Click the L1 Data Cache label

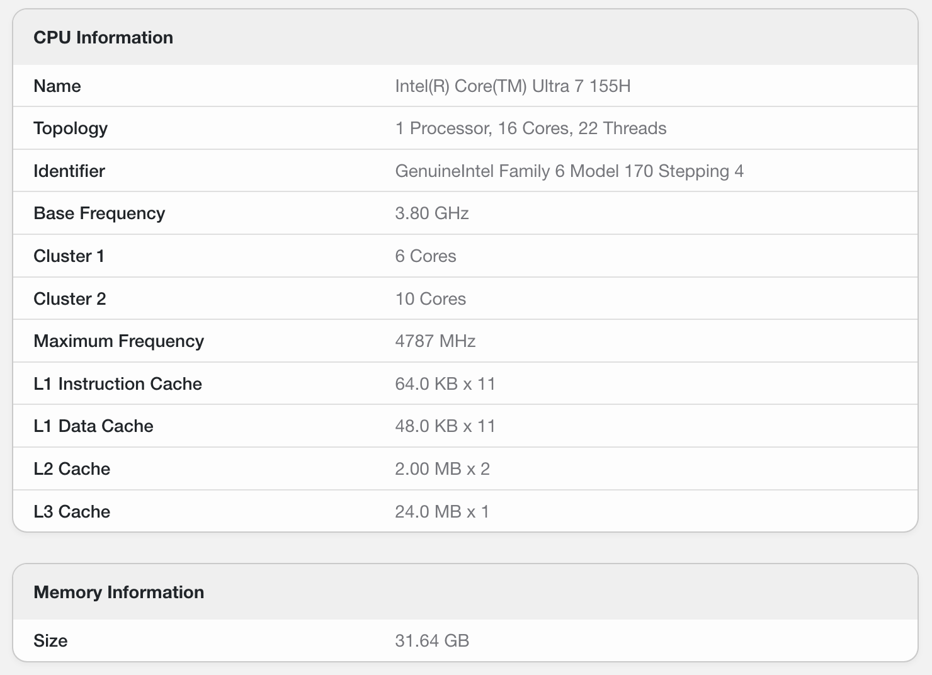(x=93, y=426)
